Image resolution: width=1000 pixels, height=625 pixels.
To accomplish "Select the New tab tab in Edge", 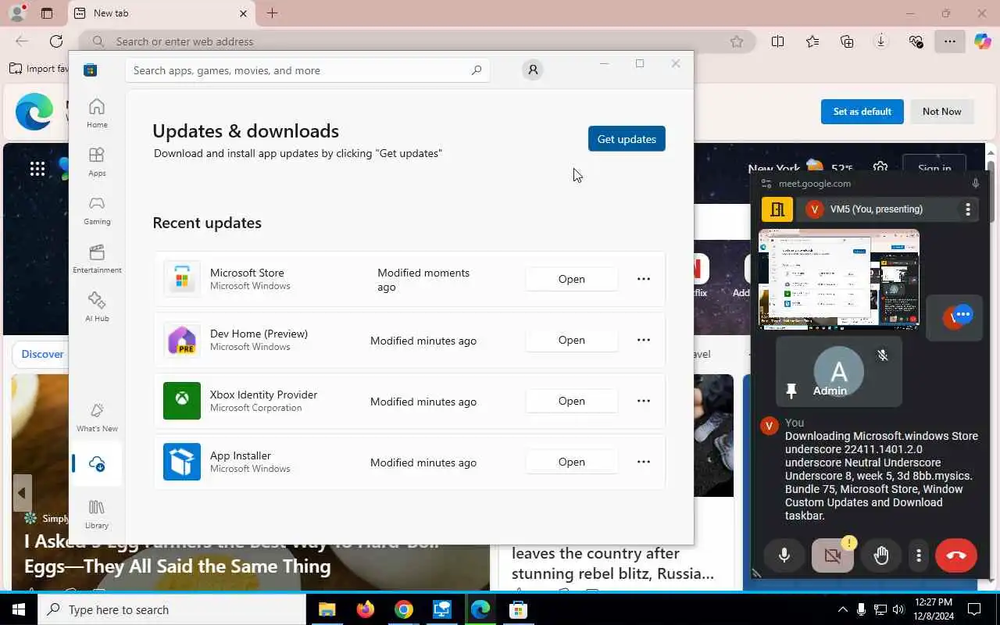I will [161, 13].
